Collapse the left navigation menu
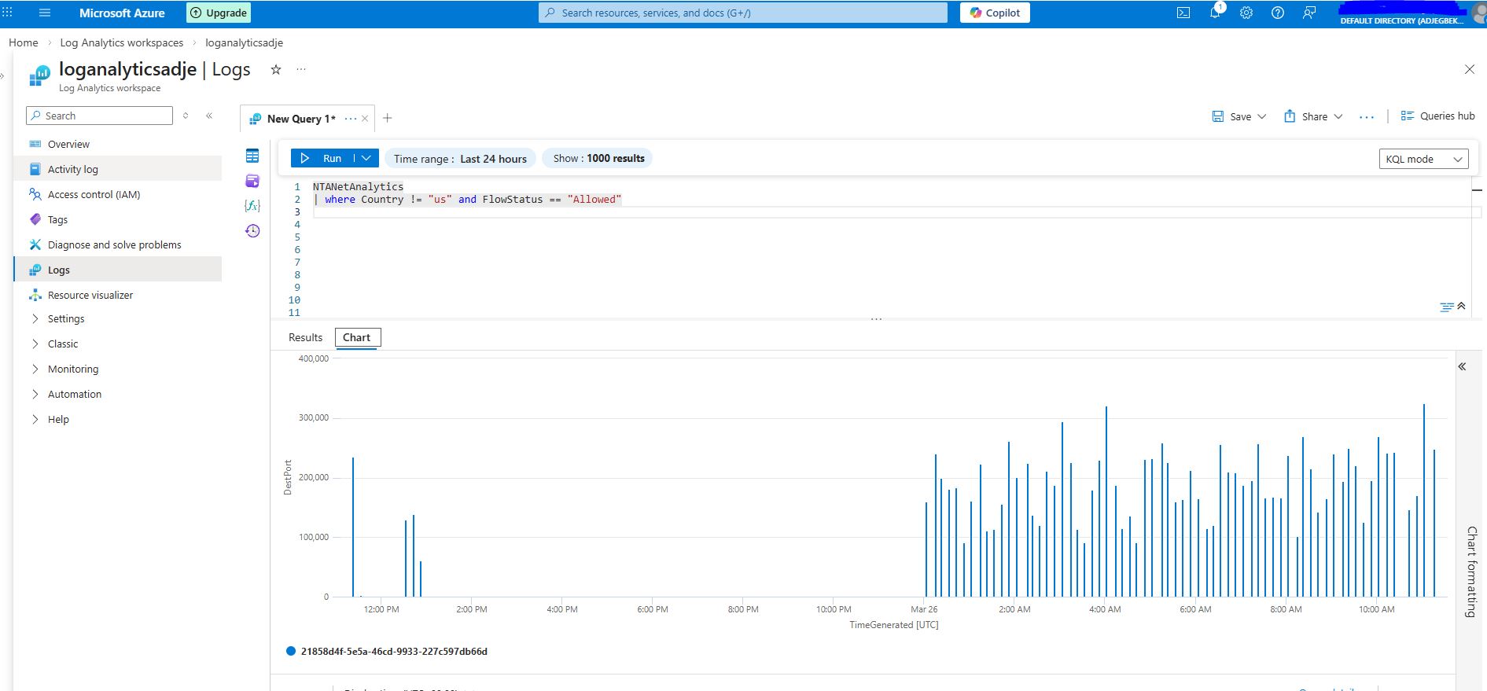 (x=209, y=116)
